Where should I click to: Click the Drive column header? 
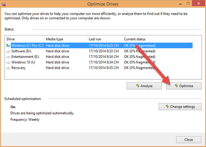pyautogui.click(x=24, y=39)
